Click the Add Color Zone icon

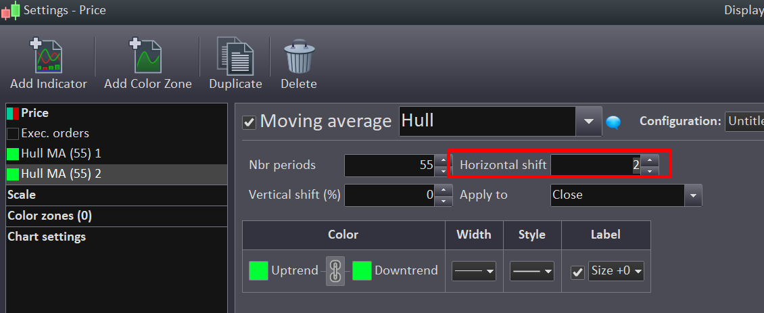147,57
